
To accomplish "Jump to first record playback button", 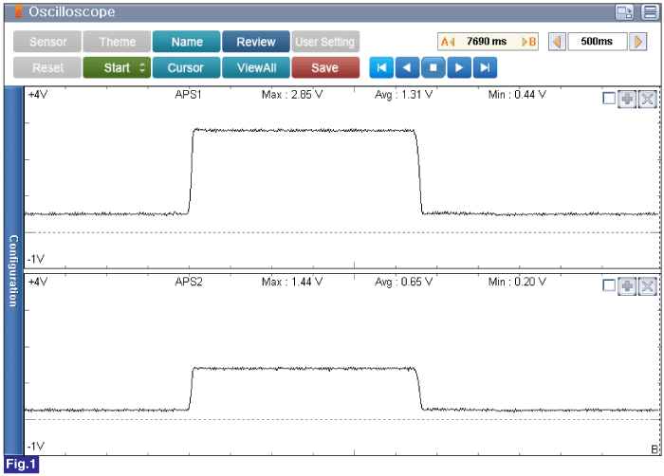I will point(381,67).
